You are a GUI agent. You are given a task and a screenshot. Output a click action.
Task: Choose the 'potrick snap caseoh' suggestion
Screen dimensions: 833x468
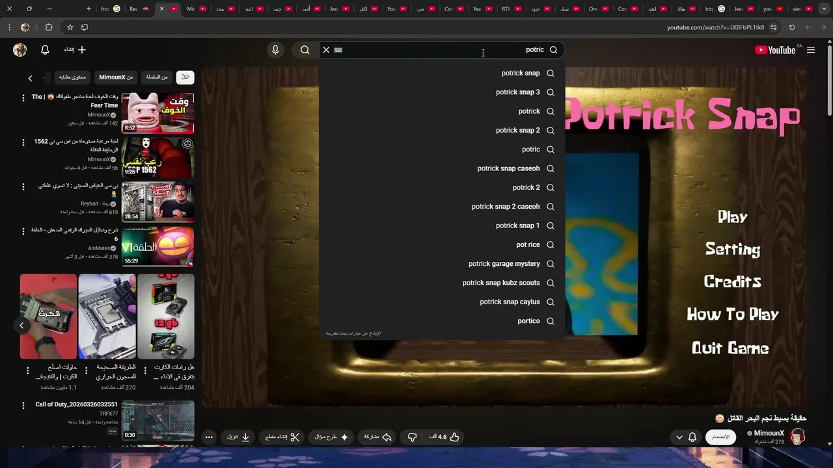pos(441,168)
